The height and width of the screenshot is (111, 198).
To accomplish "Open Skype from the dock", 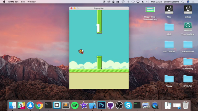I will [128, 105].
